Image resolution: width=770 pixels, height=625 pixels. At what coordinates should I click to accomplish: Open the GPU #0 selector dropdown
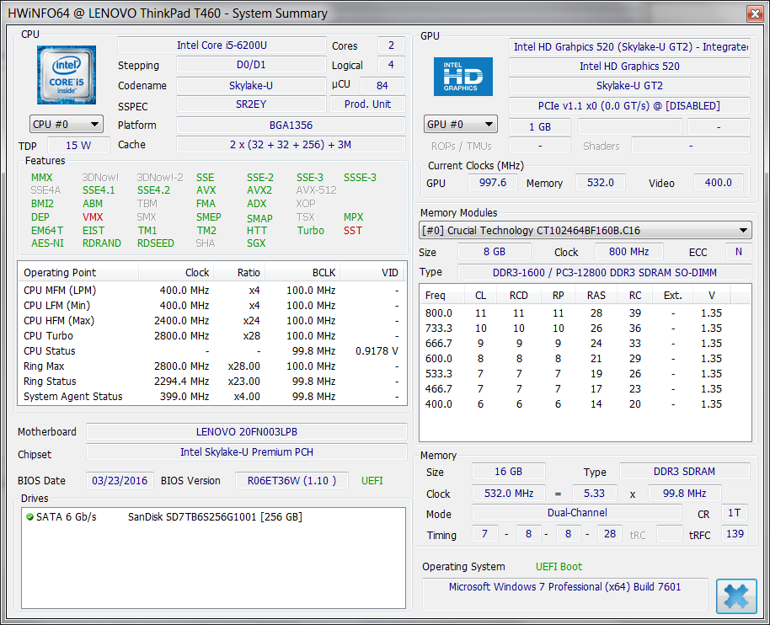[460, 124]
